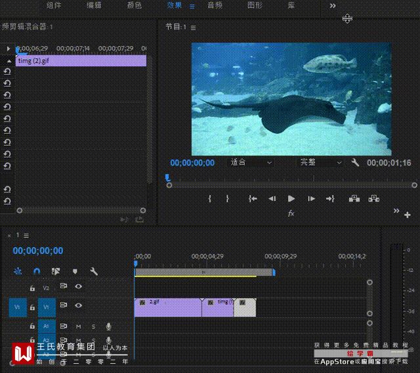Click the bottommost reset parameter icon in effect controls
The width and height of the screenshot is (420, 373).
7,201
